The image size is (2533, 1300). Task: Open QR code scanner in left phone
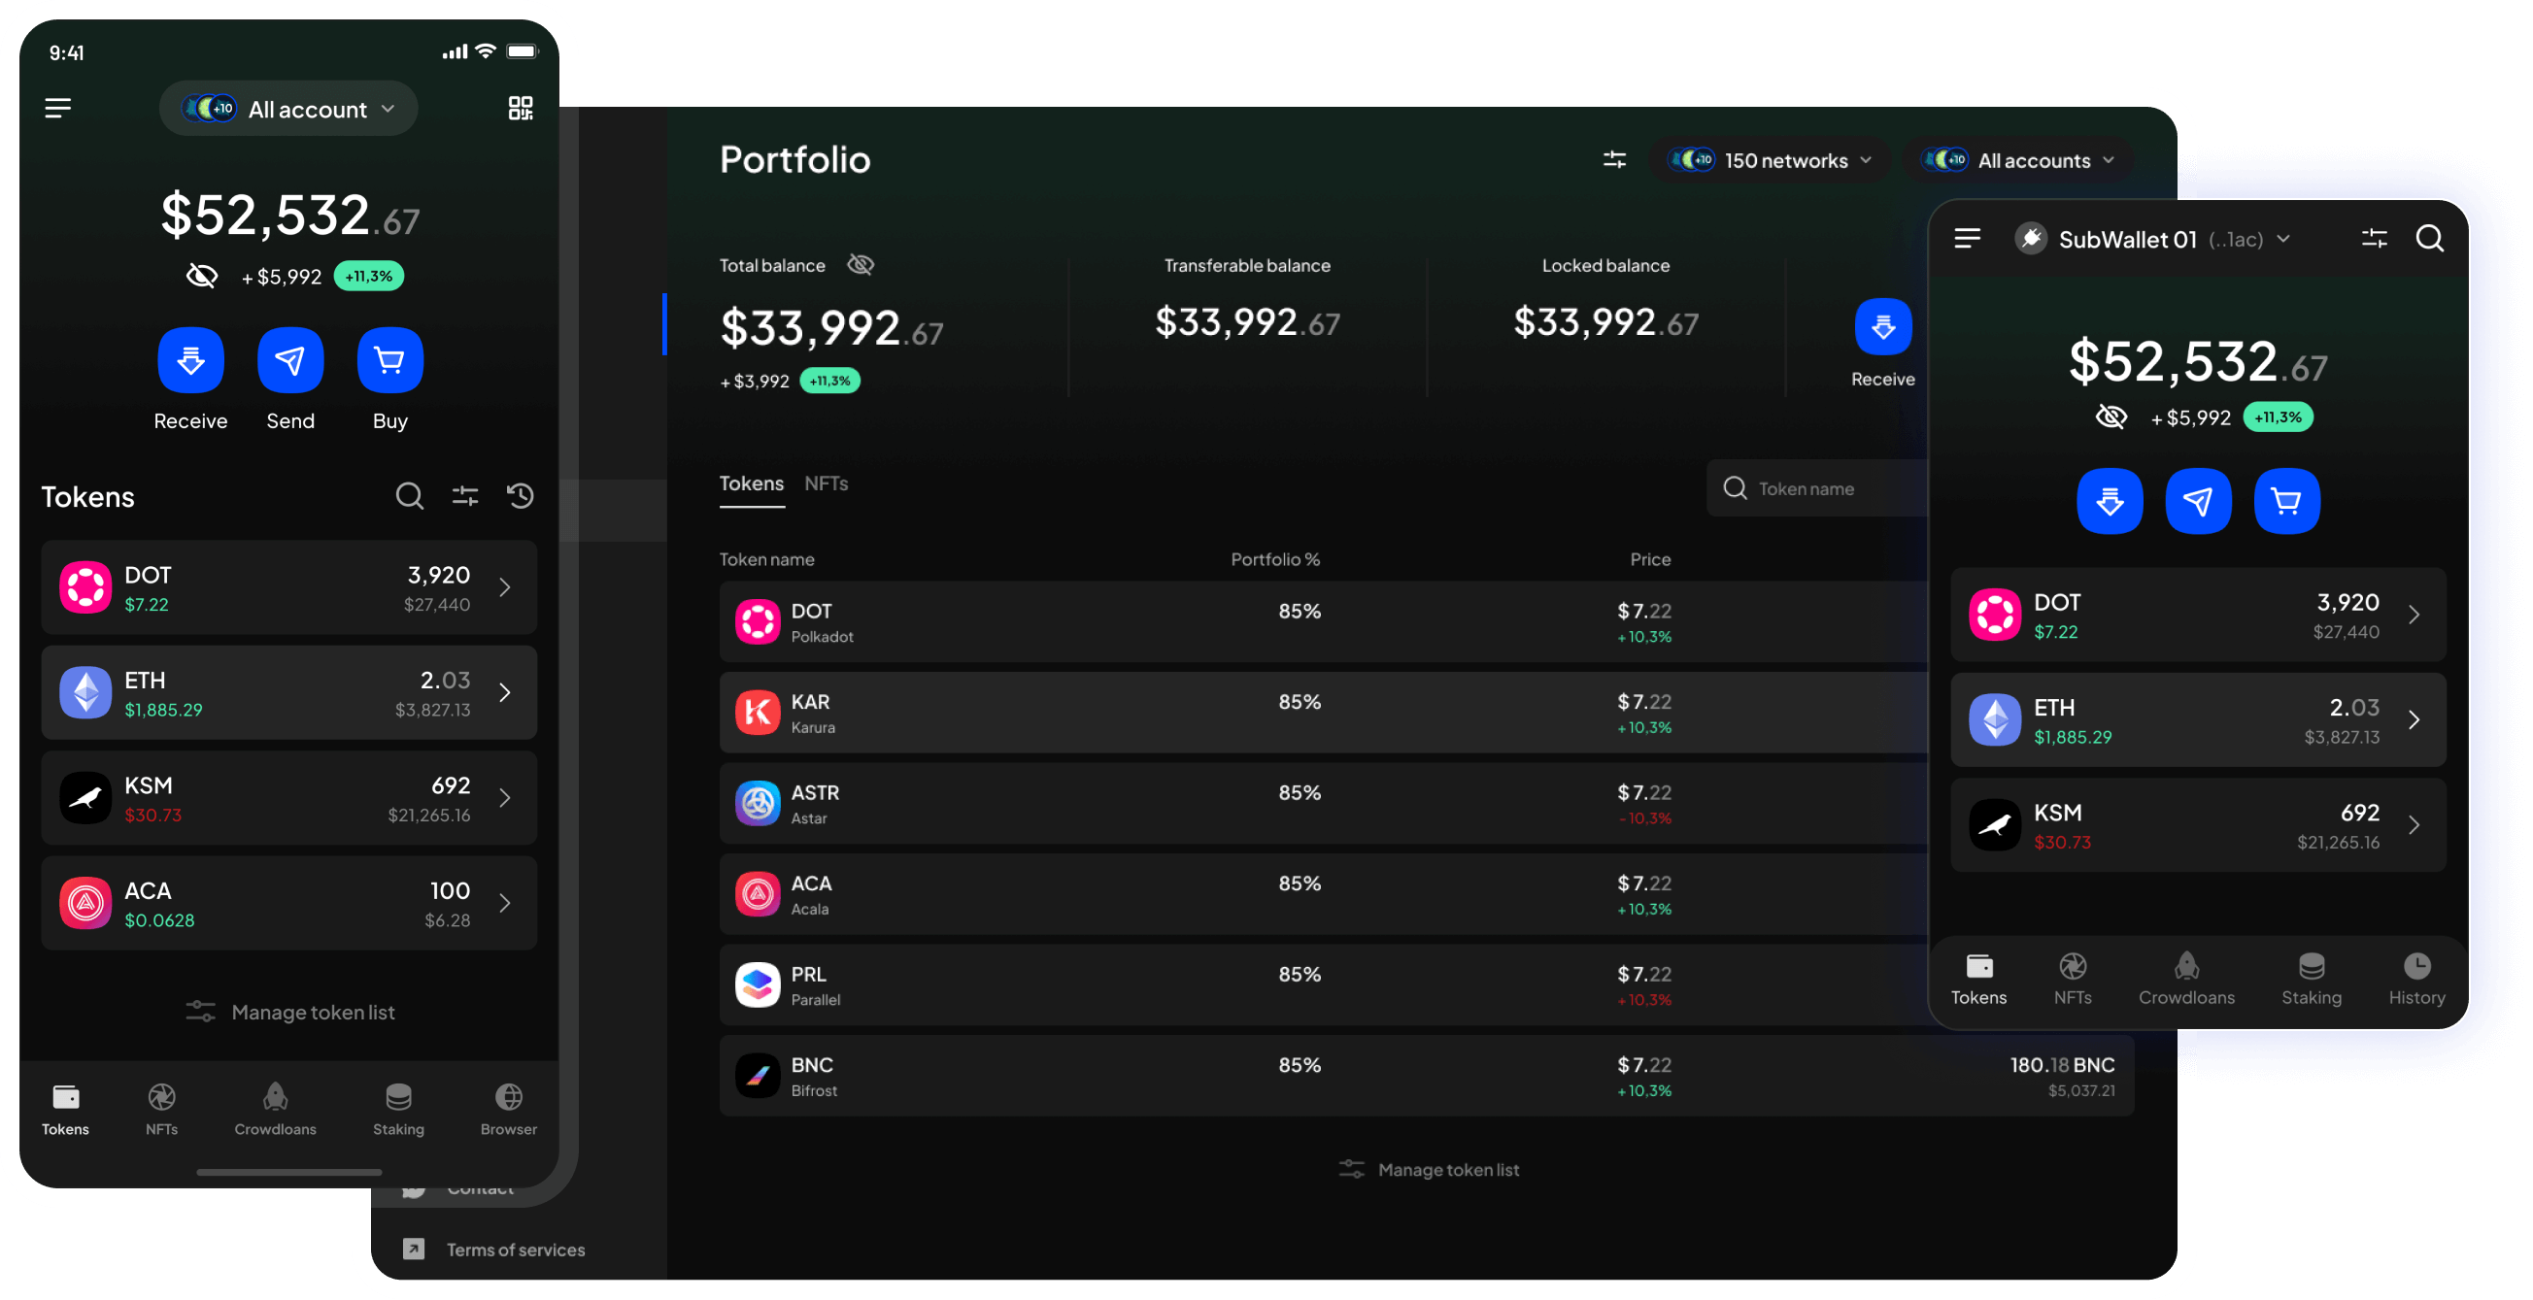point(521,108)
